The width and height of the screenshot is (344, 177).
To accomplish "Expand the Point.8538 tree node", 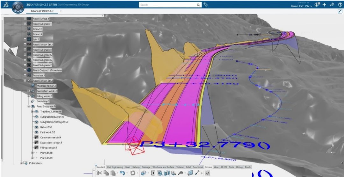I will tap(32, 153).
